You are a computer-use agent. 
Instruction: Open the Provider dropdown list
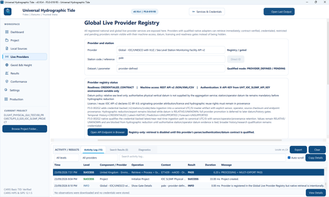[x=171, y=50]
